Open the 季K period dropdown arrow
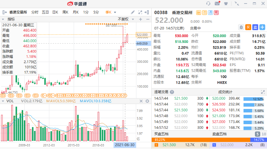The image size is (267, 149). [115, 12]
